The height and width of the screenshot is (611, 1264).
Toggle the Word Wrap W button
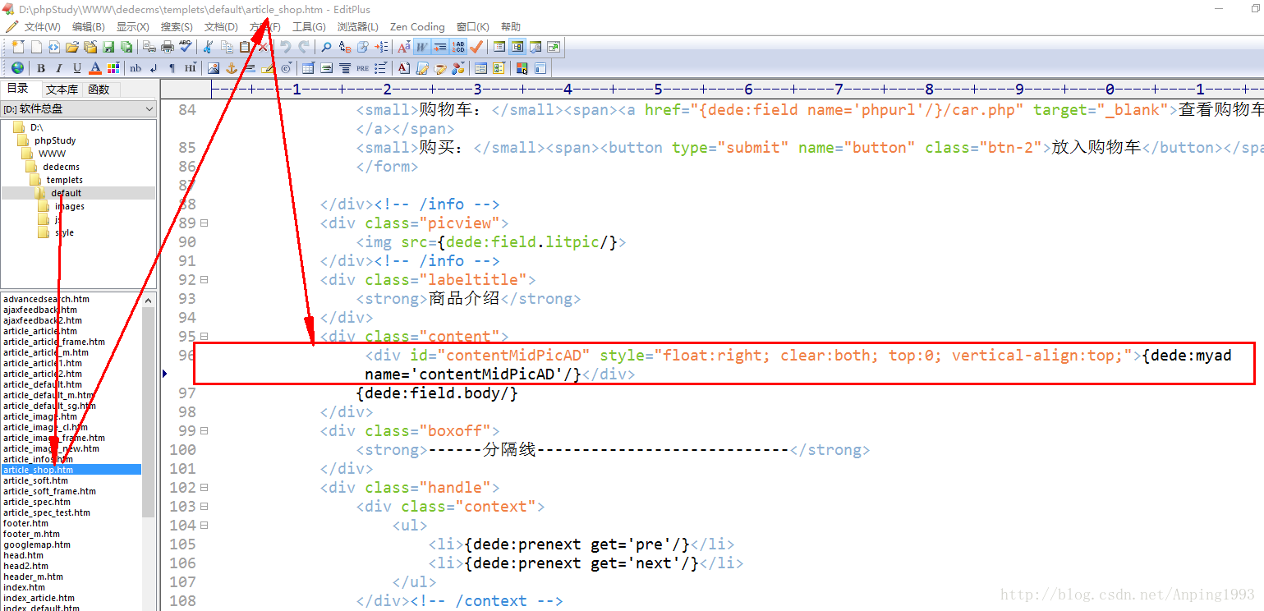tap(421, 47)
